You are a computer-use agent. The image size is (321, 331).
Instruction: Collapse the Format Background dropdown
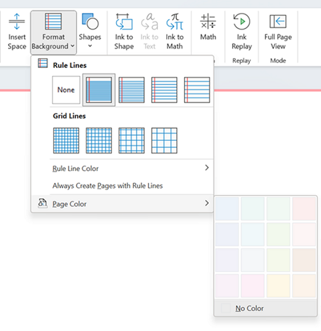tap(53, 33)
